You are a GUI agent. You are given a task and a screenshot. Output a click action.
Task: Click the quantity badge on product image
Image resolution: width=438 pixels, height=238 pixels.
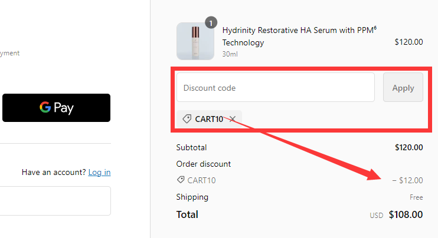pyautogui.click(x=211, y=23)
